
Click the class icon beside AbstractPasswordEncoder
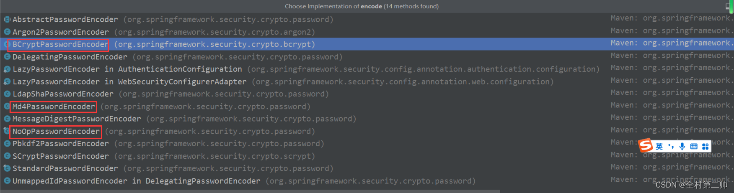7,19
